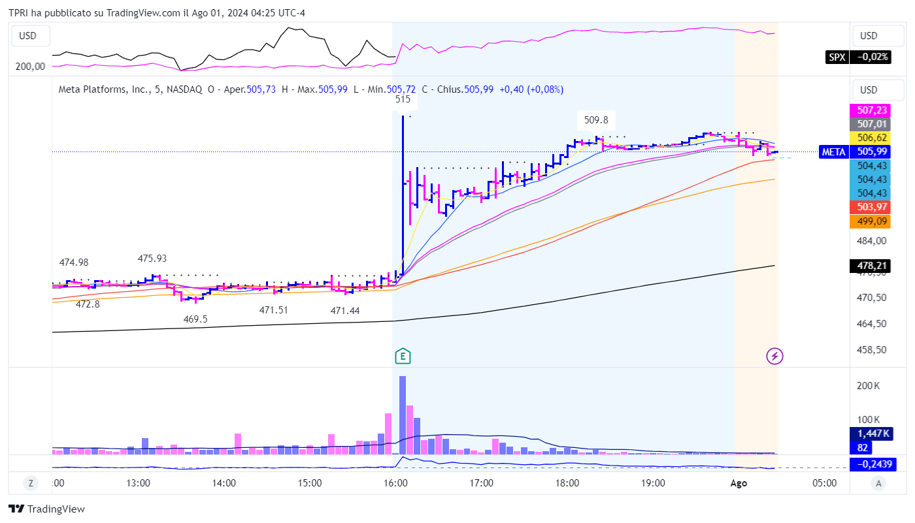Click the 475.93 price annotation
Viewport: 915px width, 523px height.
click(152, 259)
